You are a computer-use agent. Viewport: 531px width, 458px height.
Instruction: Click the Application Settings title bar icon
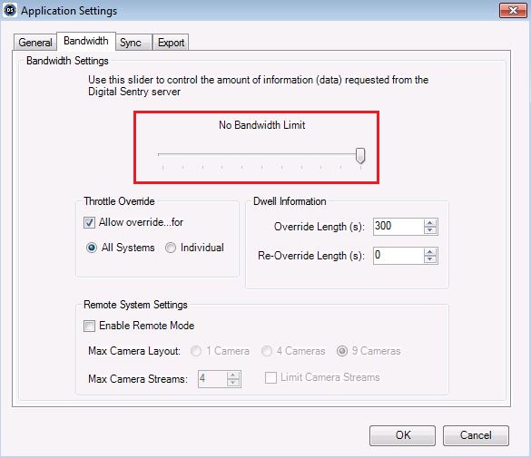click(x=10, y=10)
